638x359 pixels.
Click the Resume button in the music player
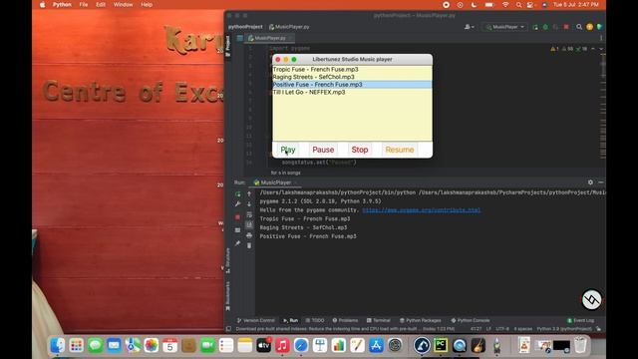399,150
